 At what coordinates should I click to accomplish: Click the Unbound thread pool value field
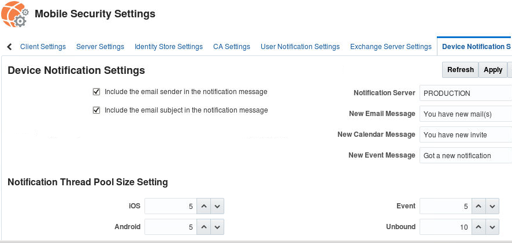pos(446,227)
